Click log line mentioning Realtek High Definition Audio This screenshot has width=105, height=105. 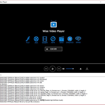click(x=32, y=100)
